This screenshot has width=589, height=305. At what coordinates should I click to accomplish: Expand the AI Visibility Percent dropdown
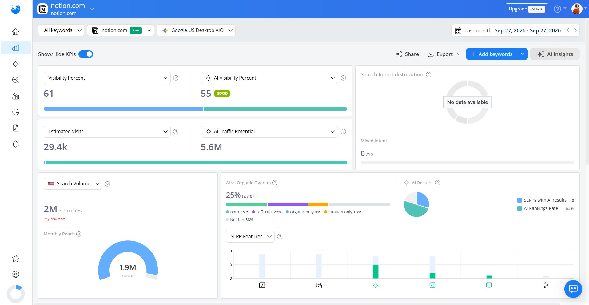click(269, 78)
